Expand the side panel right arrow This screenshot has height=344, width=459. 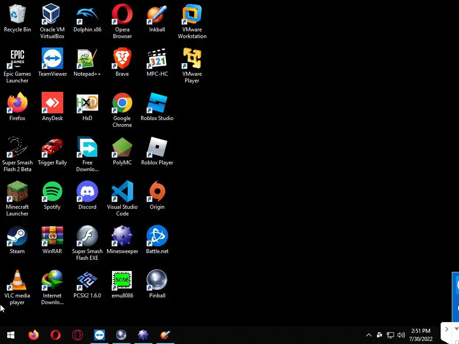coord(447,329)
